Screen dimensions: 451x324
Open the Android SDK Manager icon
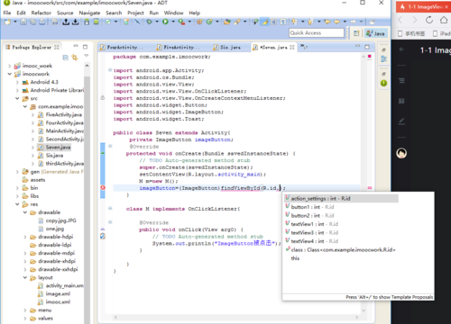click(x=87, y=22)
